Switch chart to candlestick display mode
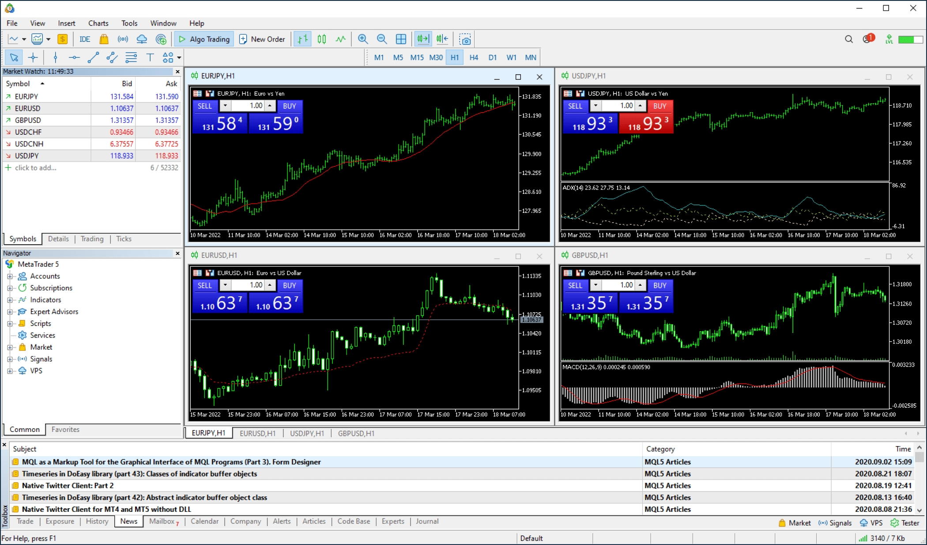The width and height of the screenshot is (927, 545). pos(322,39)
